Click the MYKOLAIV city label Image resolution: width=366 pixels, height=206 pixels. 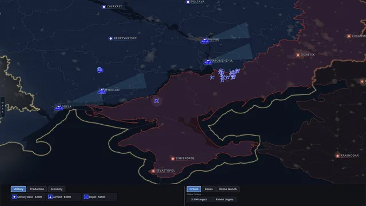coord(112,90)
